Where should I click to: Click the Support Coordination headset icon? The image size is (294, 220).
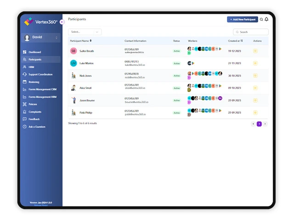(x=24, y=74)
